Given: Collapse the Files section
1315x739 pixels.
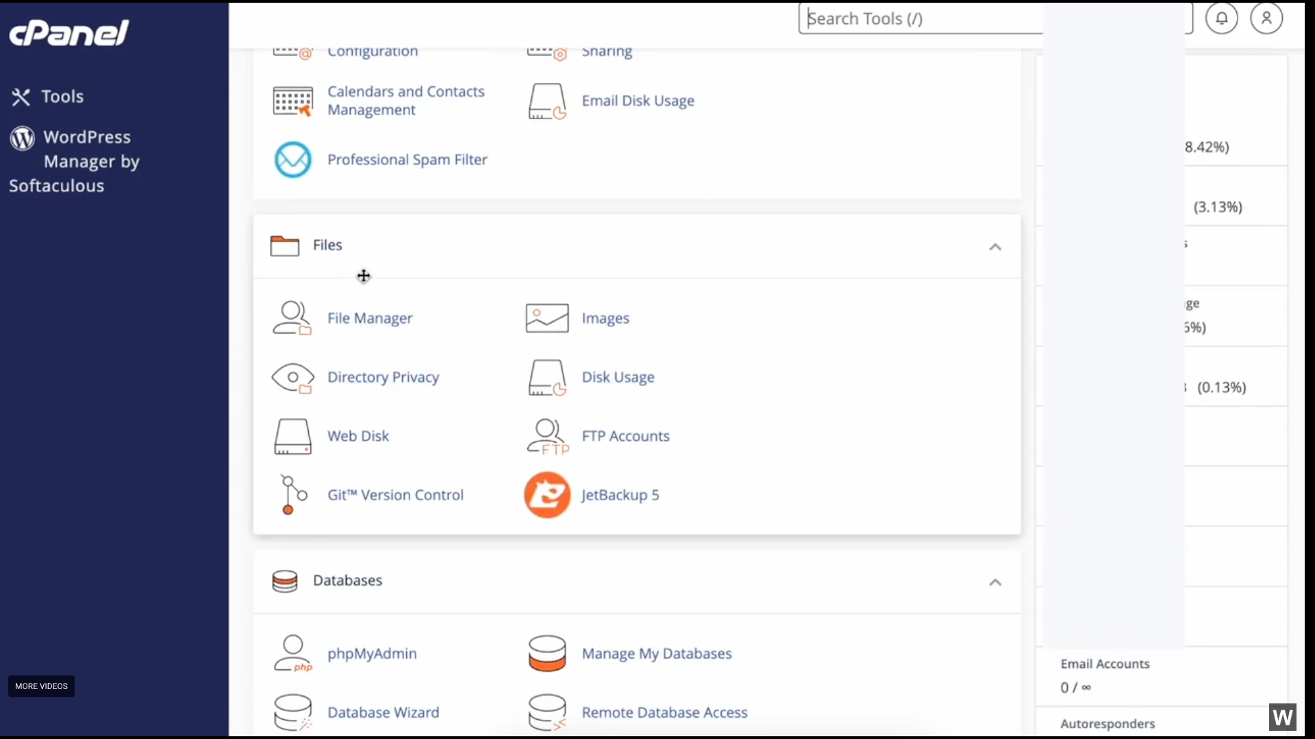Looking at the screenshot, I should (x=995, y=247).
